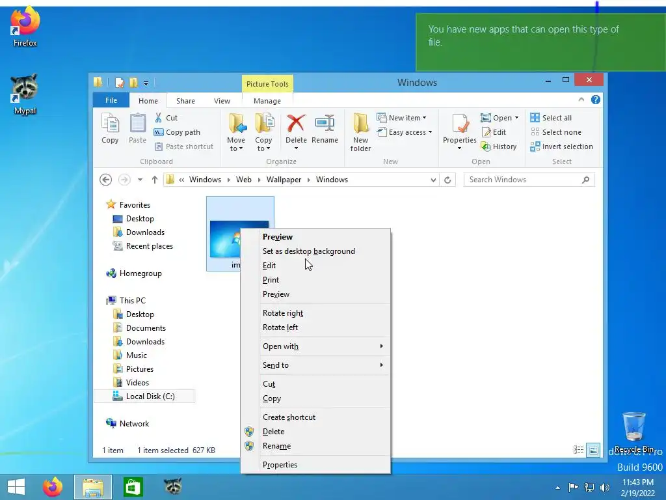Image resolution: width=666 pixels, height=500 pixels.
Task: Collapse the ribbon with chevron
Action: click(581, 100)
